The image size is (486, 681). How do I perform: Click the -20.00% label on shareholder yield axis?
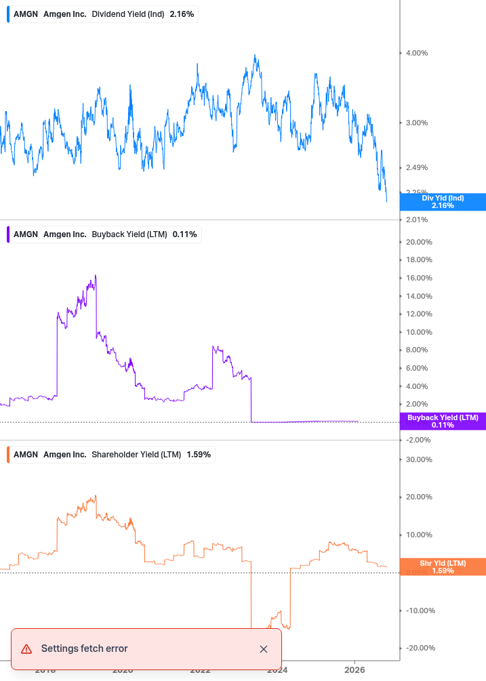tap(420, 648)
